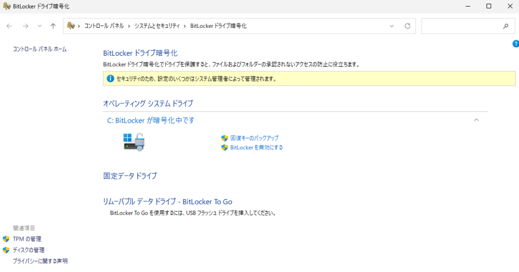The width and height of the screenshot is (519, 272).
Task: Click リムーバブル データ ドライブ - BitLocker To Go heading
Action: (167, 202)
